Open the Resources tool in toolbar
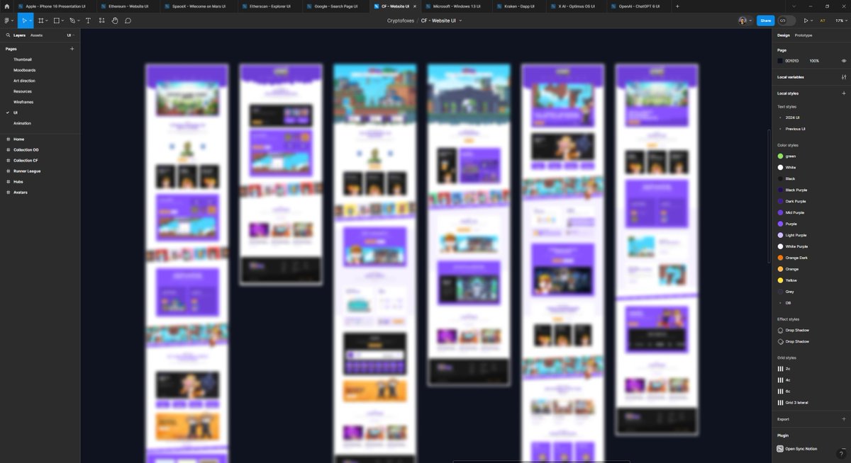Screen dimensions: 851x463 (x=101, y=21)
